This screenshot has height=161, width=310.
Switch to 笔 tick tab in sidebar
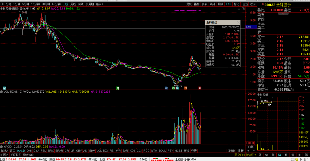[260, 155]
